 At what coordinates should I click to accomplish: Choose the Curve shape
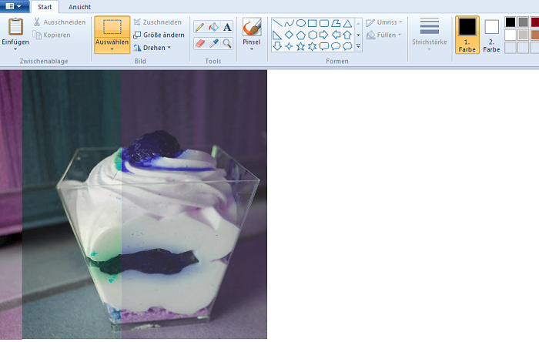coord(289,23)
